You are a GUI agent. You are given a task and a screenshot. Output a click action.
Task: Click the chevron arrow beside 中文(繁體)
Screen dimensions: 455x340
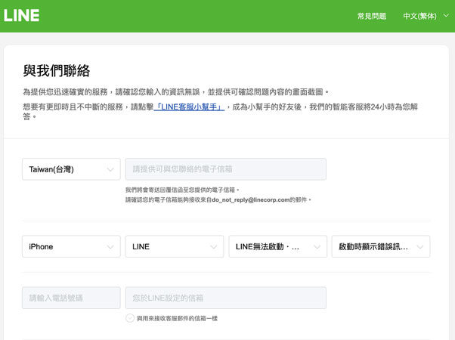point(445,16)
